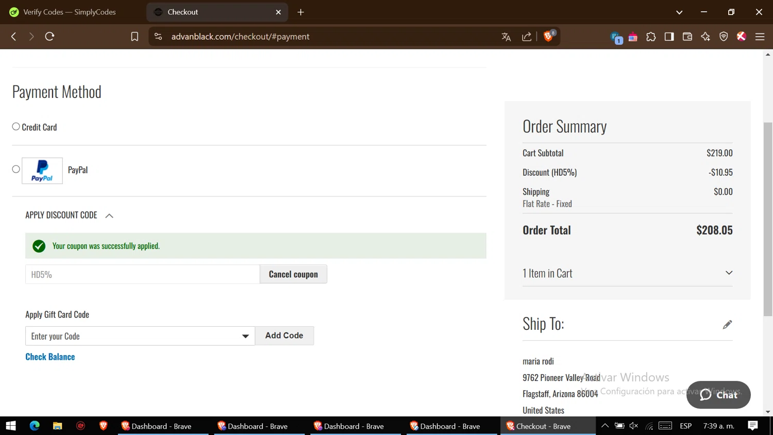The image size is (773, 435).
Task: Go back to the previous page
Action: [14, 37]
